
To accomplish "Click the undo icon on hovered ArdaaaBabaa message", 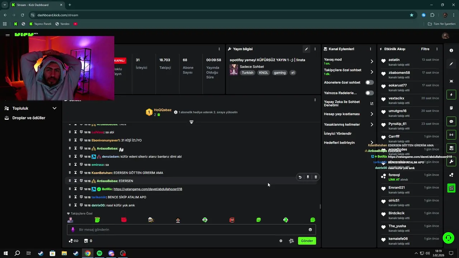I will 300,177.
